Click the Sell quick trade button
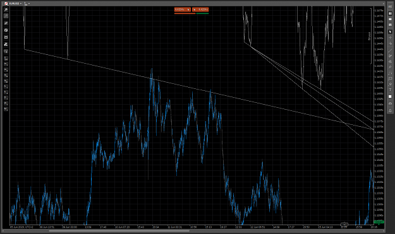395x234 pixels. pos(183,9)
